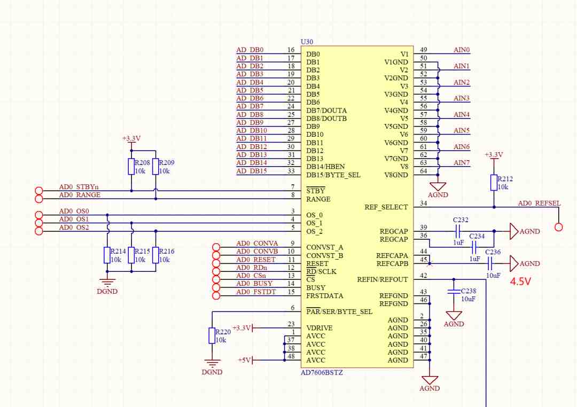Image resolution: width=577 pixels, height=407 pixels.
Task: Select the R209 resistor symbol
Action: click(155, 167)
